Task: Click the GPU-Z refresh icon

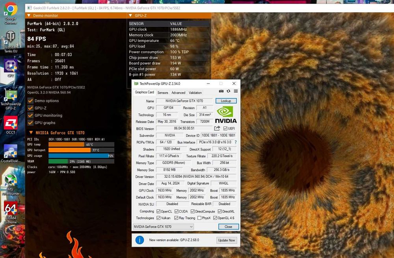Action: tap(229, 91)
